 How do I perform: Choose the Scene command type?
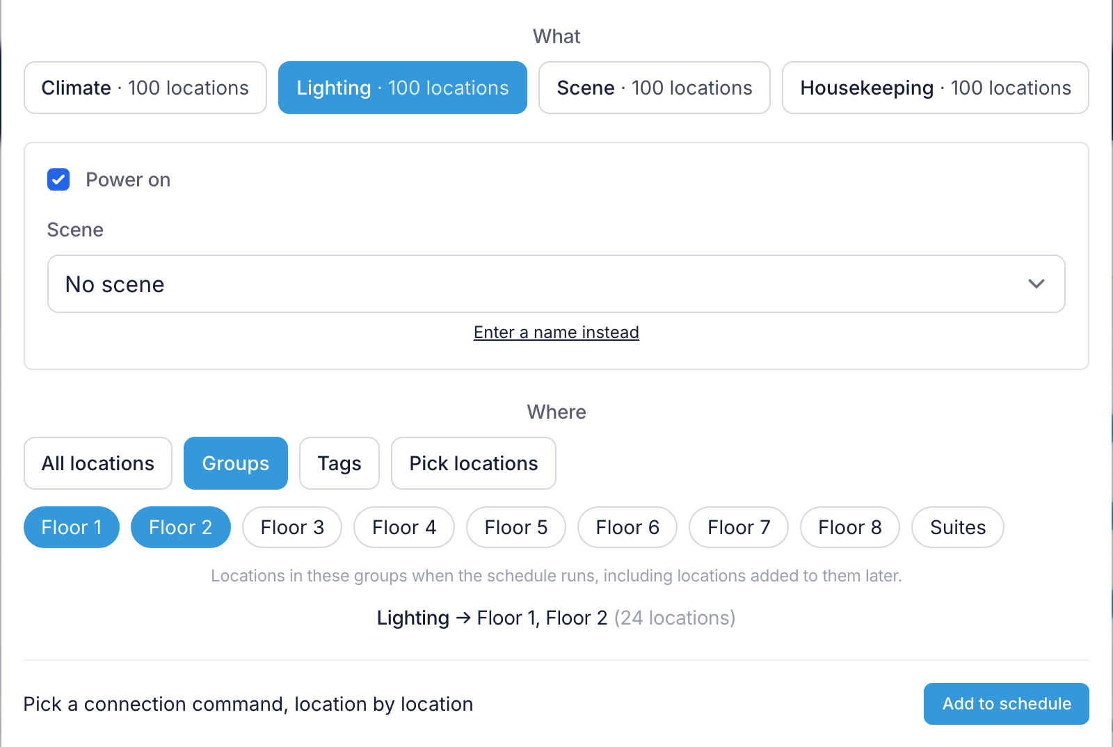(655, 88)
